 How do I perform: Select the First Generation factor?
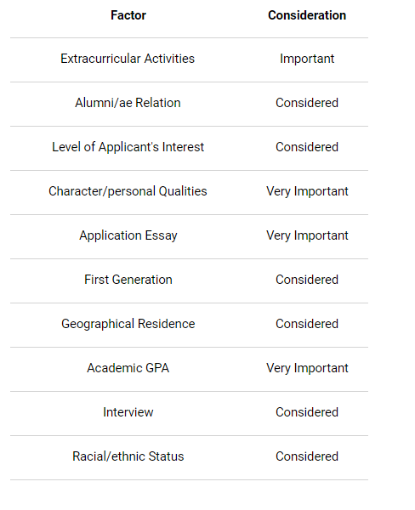point(128,280)
